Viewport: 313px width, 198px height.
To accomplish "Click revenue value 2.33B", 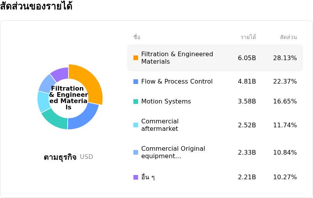I will [247, 153].
